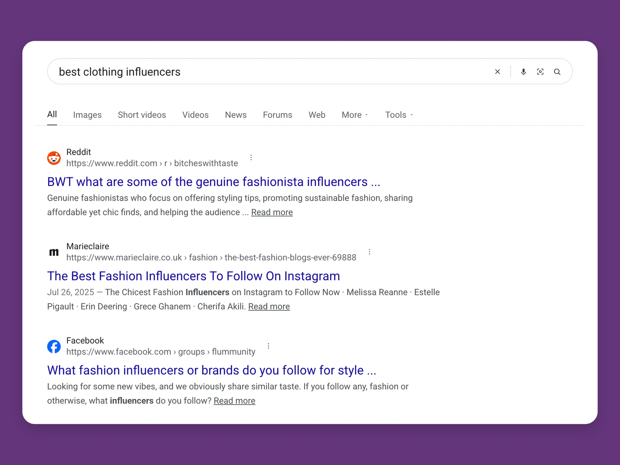Open the three-dot menu for Reddit result
Screen dimensions: 620x465
[251, 157]
